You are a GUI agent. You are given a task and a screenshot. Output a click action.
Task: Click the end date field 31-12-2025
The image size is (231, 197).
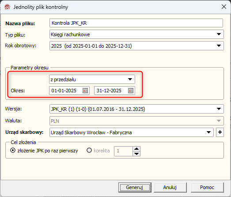[x=111, y=91]
